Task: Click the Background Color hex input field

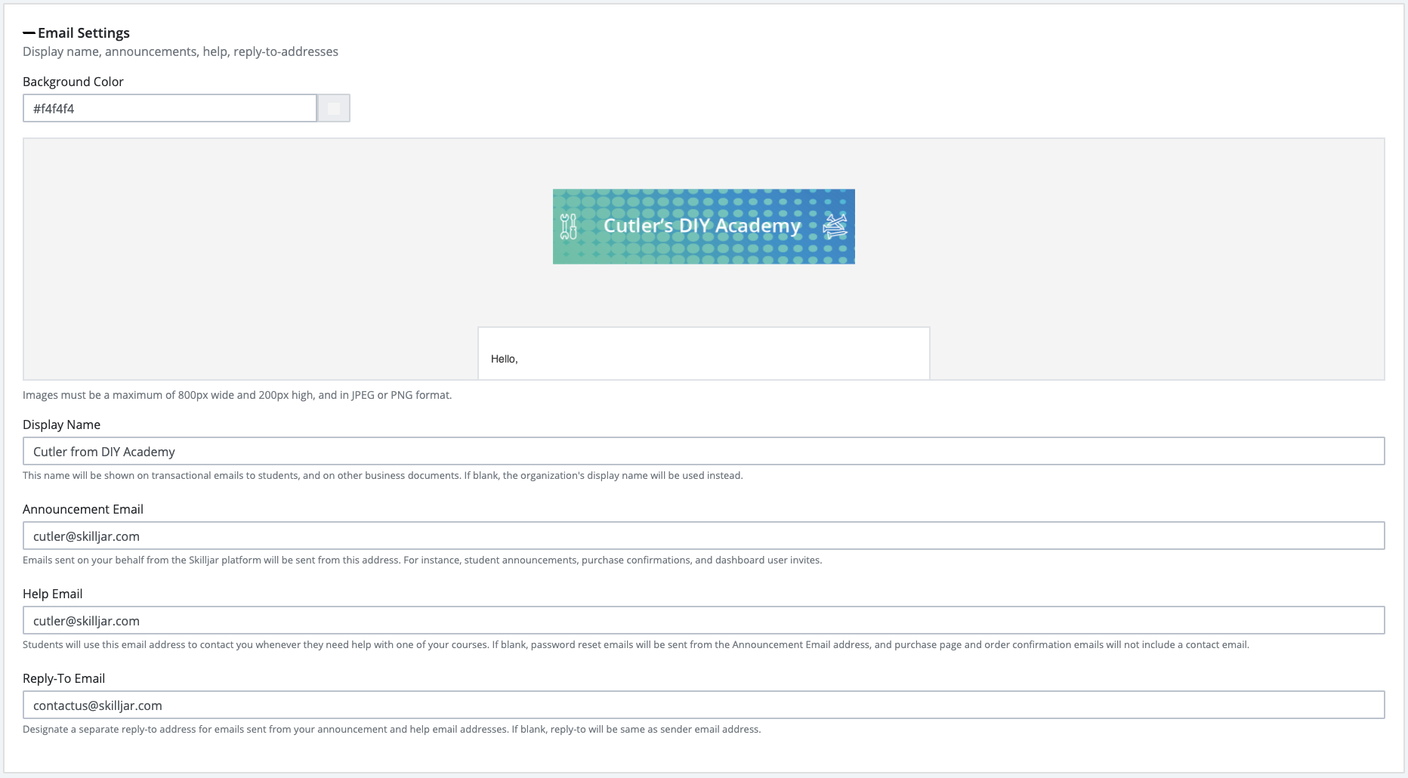Action: (170, 109)
